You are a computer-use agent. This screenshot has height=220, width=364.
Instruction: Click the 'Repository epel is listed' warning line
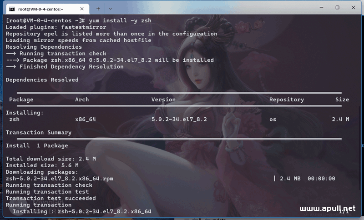tap(111, 34)
